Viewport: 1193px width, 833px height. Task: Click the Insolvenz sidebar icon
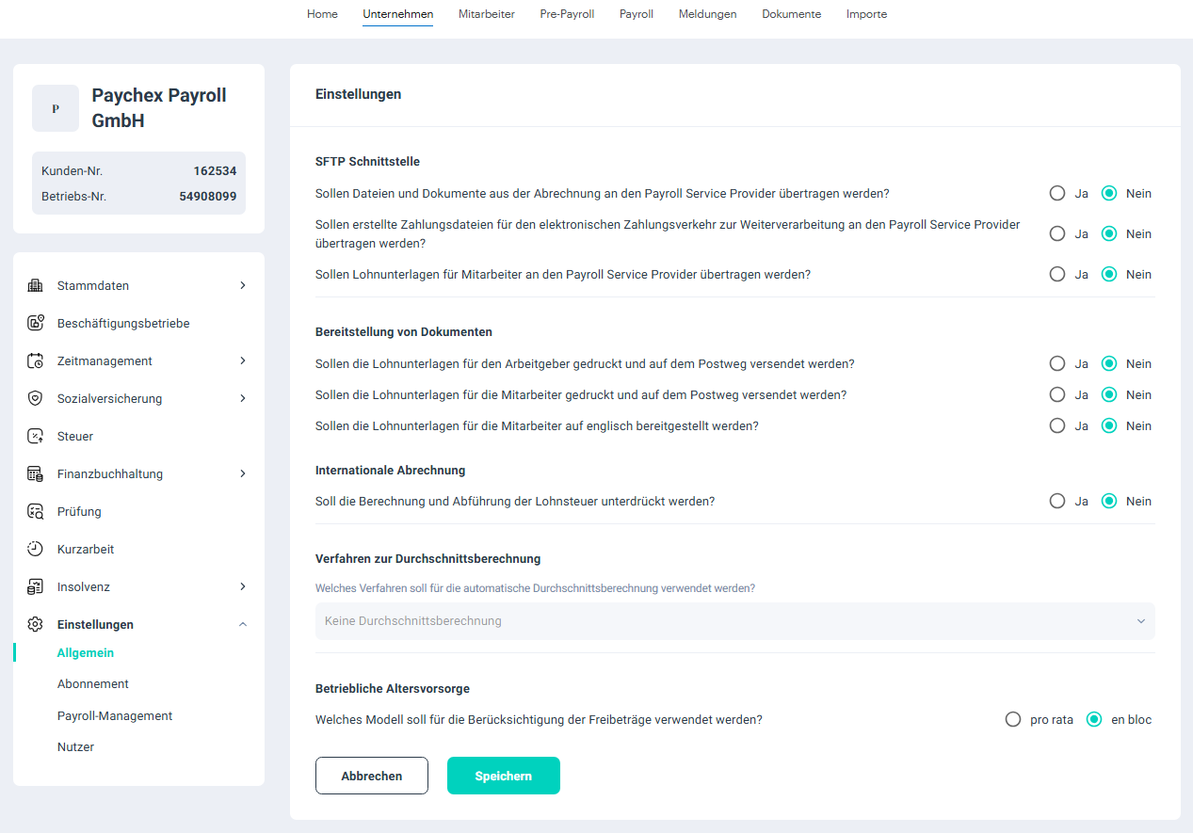pyautogui.click(x=36, y=586)
